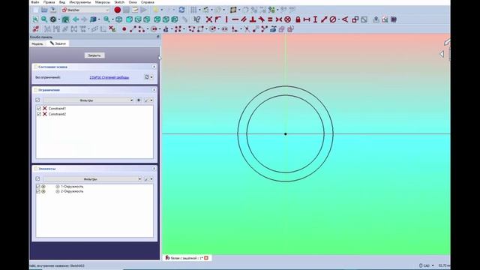Toggle checkbox of 2-Окружность element
Screen dimensions: 480x270
tap(38, 191)
